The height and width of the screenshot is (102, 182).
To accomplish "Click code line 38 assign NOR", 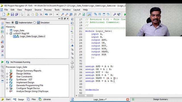I will pos(99,81).
